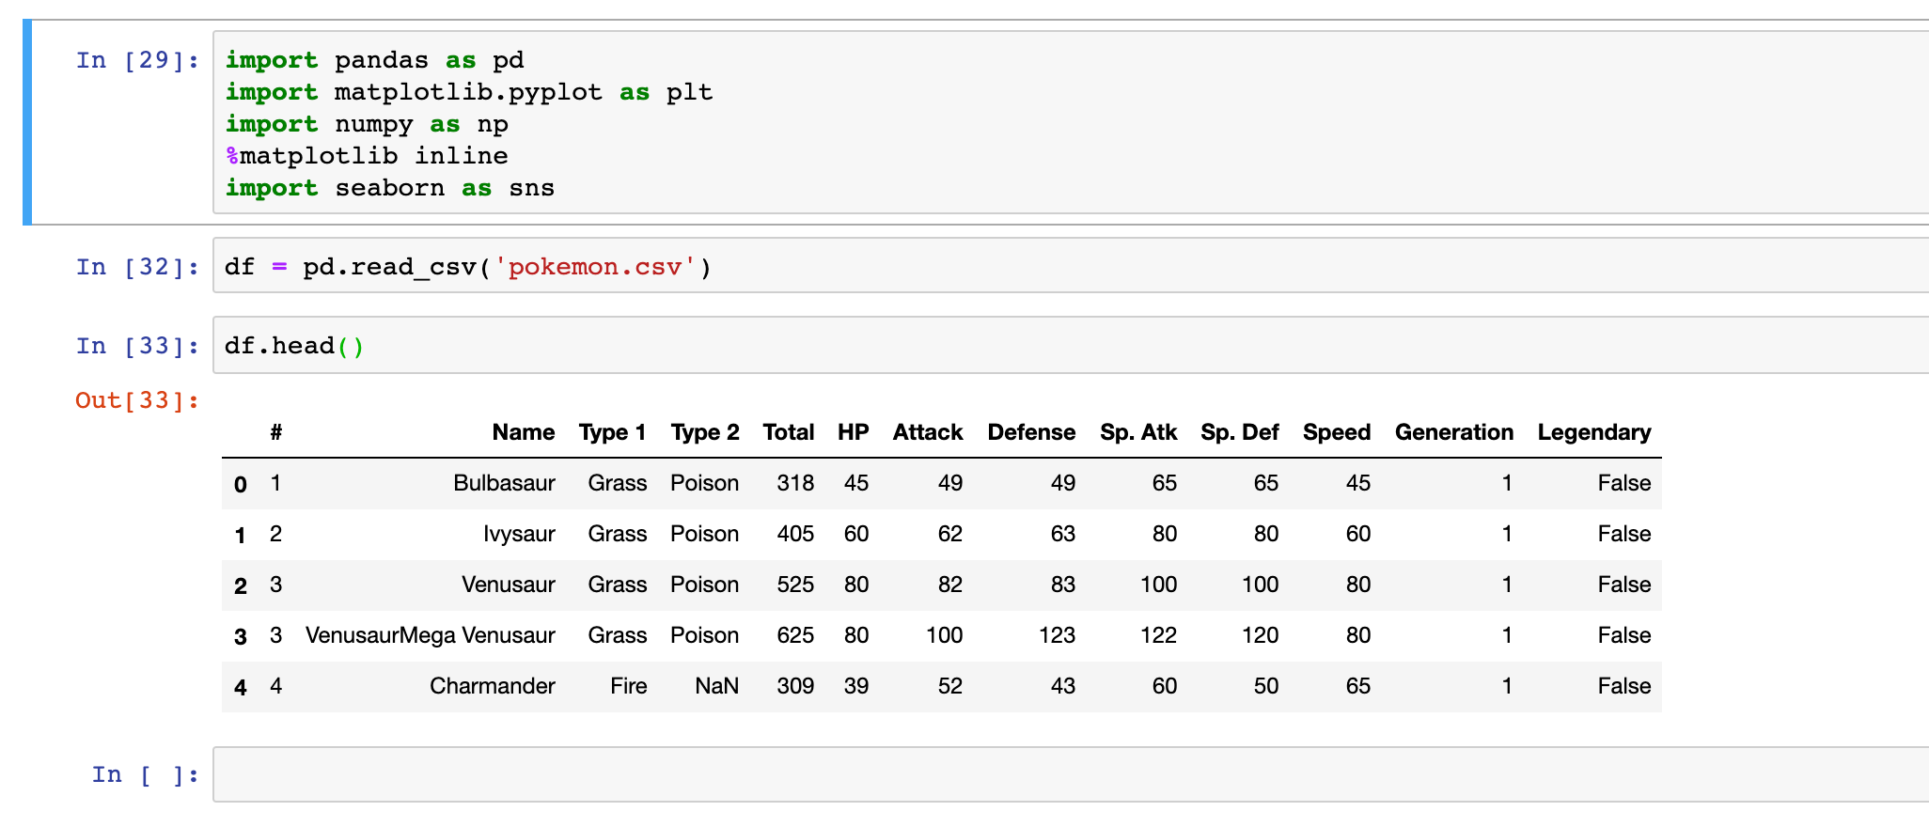1929x827 pixels.
Task: Click the selected cell's blue left bar
Action: pyautogui.click(x=27, y=123)
